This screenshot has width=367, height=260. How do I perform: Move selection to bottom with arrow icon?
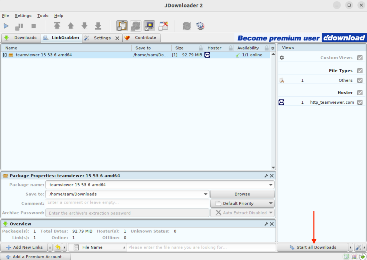(x=98, y=26)
